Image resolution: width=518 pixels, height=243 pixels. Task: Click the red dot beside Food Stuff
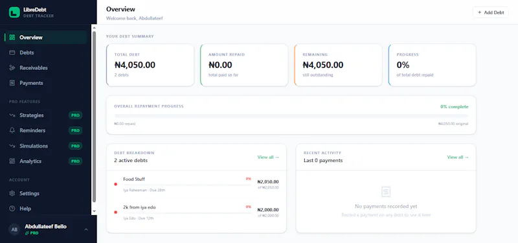click(116, 184)
